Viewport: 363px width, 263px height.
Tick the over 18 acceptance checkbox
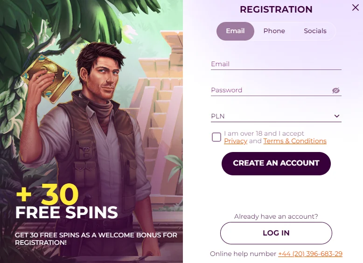(x=216, y=137)
